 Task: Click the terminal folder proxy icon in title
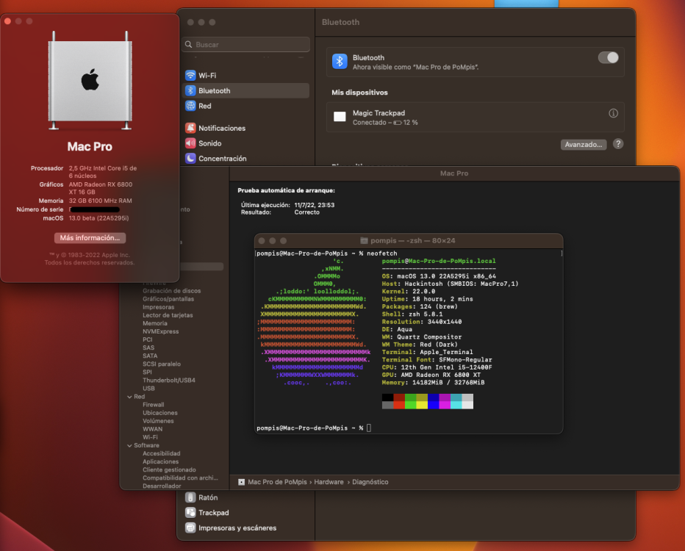364,240
